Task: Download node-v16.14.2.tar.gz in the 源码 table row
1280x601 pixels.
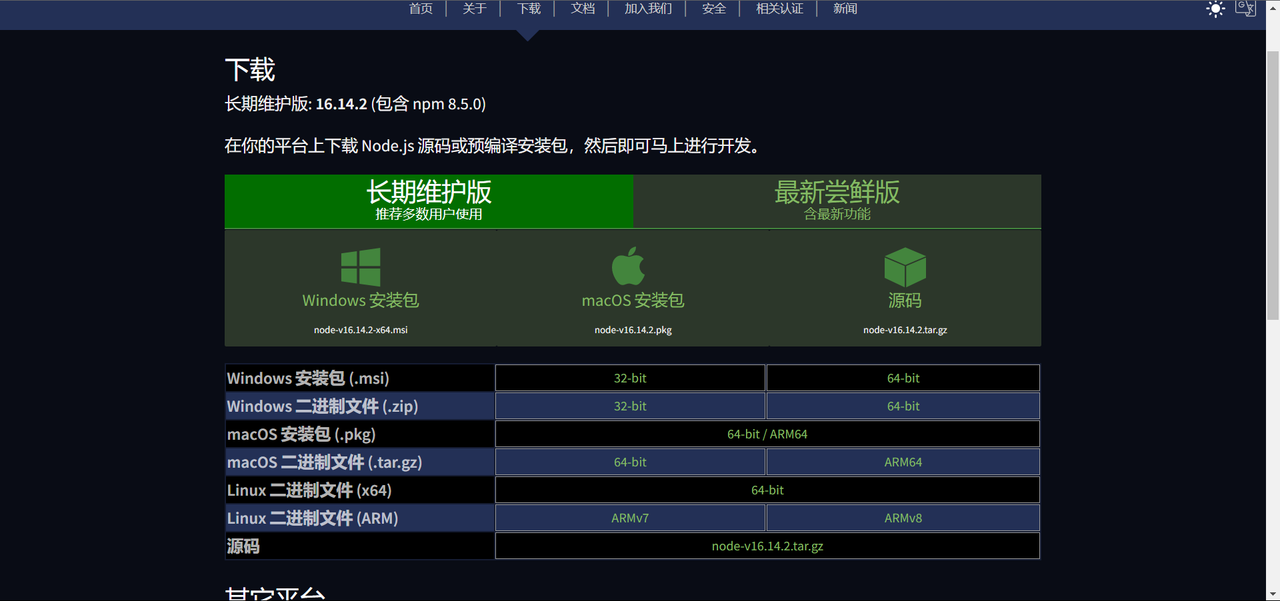Action: click(767, 546)
